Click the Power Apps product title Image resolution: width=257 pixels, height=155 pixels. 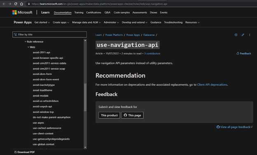[23, 22]
